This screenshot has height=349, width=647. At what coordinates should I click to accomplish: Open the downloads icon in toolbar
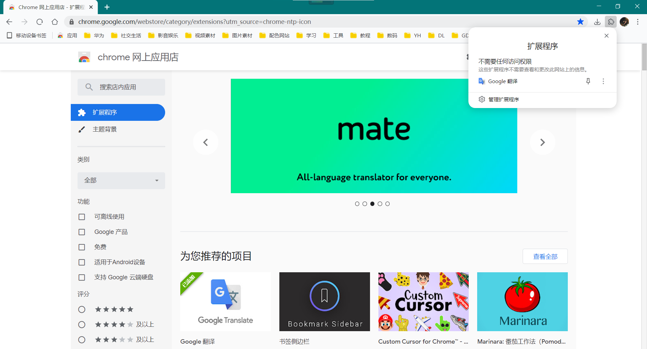(x=597, y=22)
